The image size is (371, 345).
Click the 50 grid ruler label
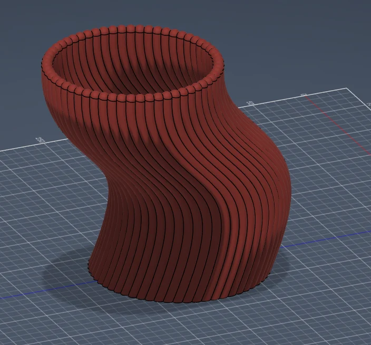[x=250, y=103]
